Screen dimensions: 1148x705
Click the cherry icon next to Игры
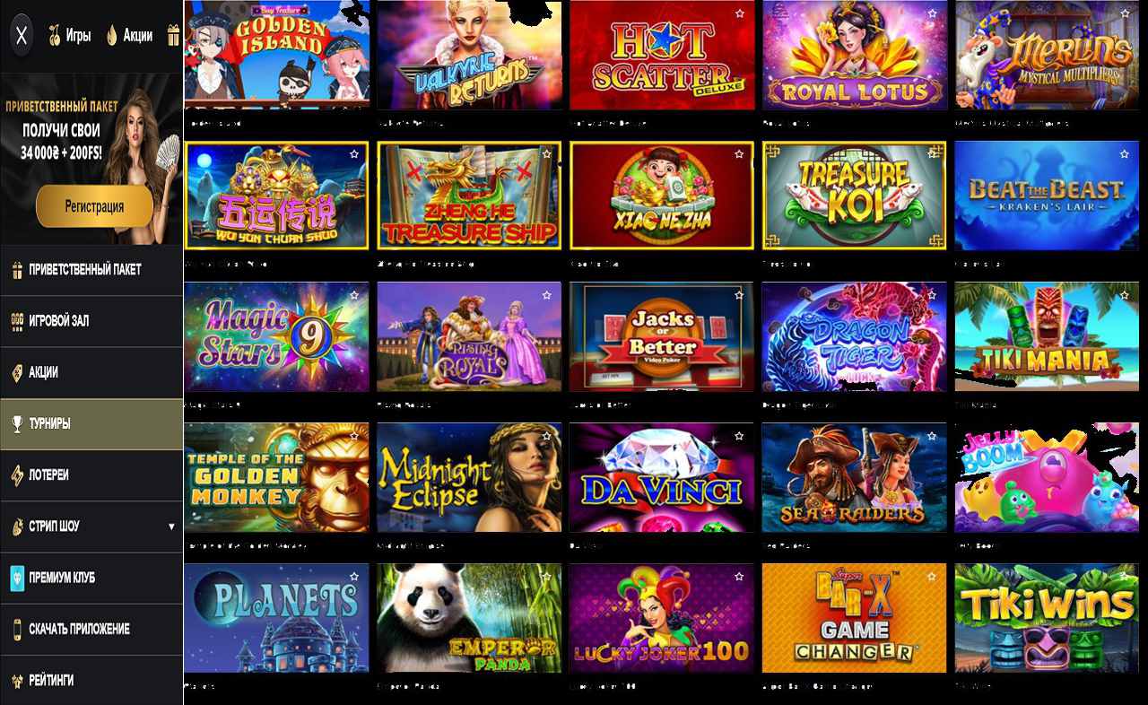pyautogui.click(x=54, y=36)
